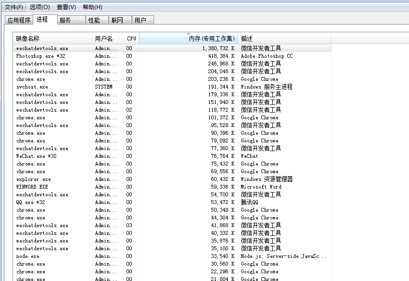Select the svchost.exe process
Image resolution: width=409 pixels, height=281 pixels.
click(x=172, y=87)
